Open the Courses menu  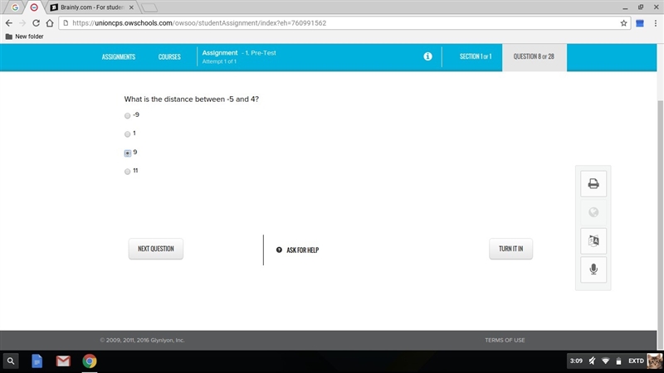[x=169, y=56]
